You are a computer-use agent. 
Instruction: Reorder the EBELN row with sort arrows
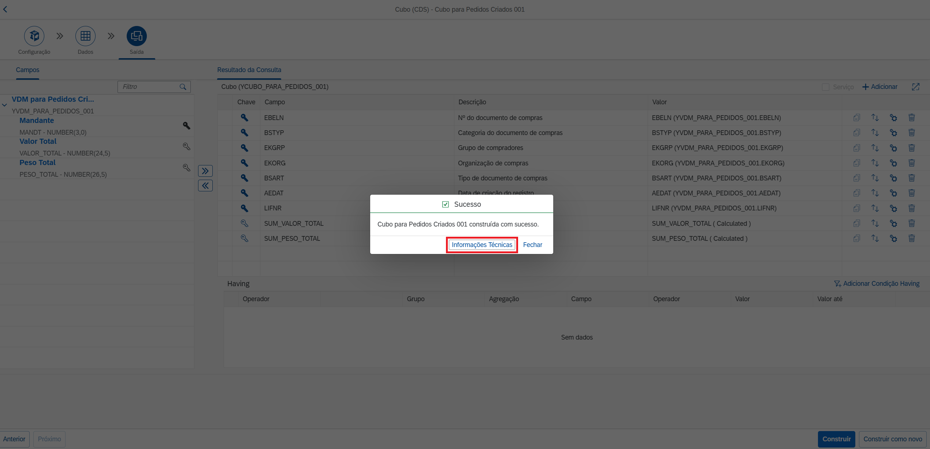click(875, 118)
